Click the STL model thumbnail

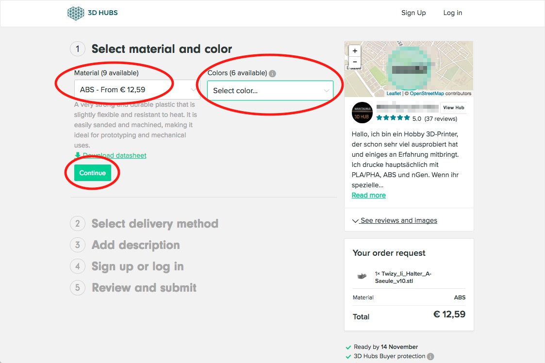[x=362, y=277]
